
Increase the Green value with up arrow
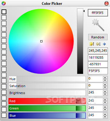tap(105, 107)
